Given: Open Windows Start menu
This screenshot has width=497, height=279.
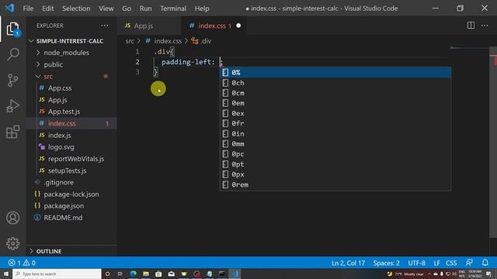Looking at the screenshot, I should point(6,274).
